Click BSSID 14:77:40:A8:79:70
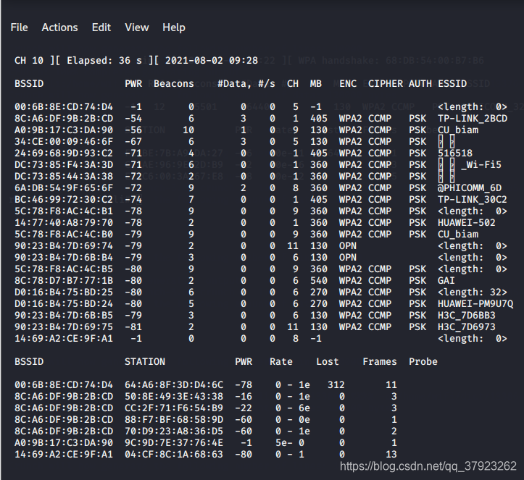Screen dimensions: 524x480 click(x=64, y=223)
